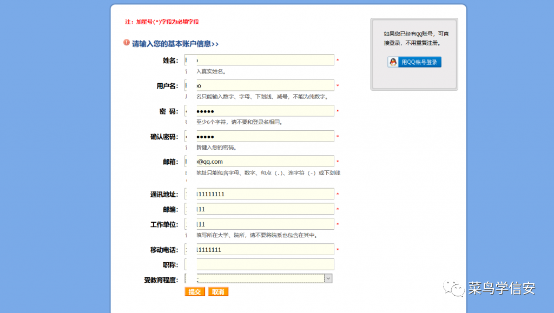Click the username rules hint text

pyautogui.click(x=258, y=97)
